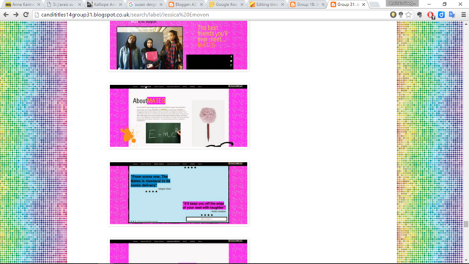
Task: Click the 'From scene one' review quote
Action: coord(150,181)
